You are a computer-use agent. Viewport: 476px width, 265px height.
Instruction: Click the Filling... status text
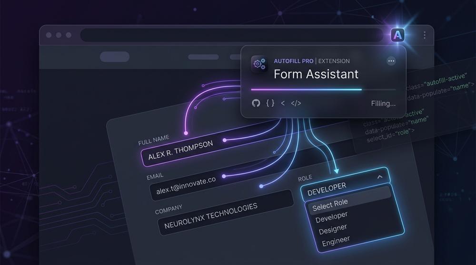tap(383, 104)
